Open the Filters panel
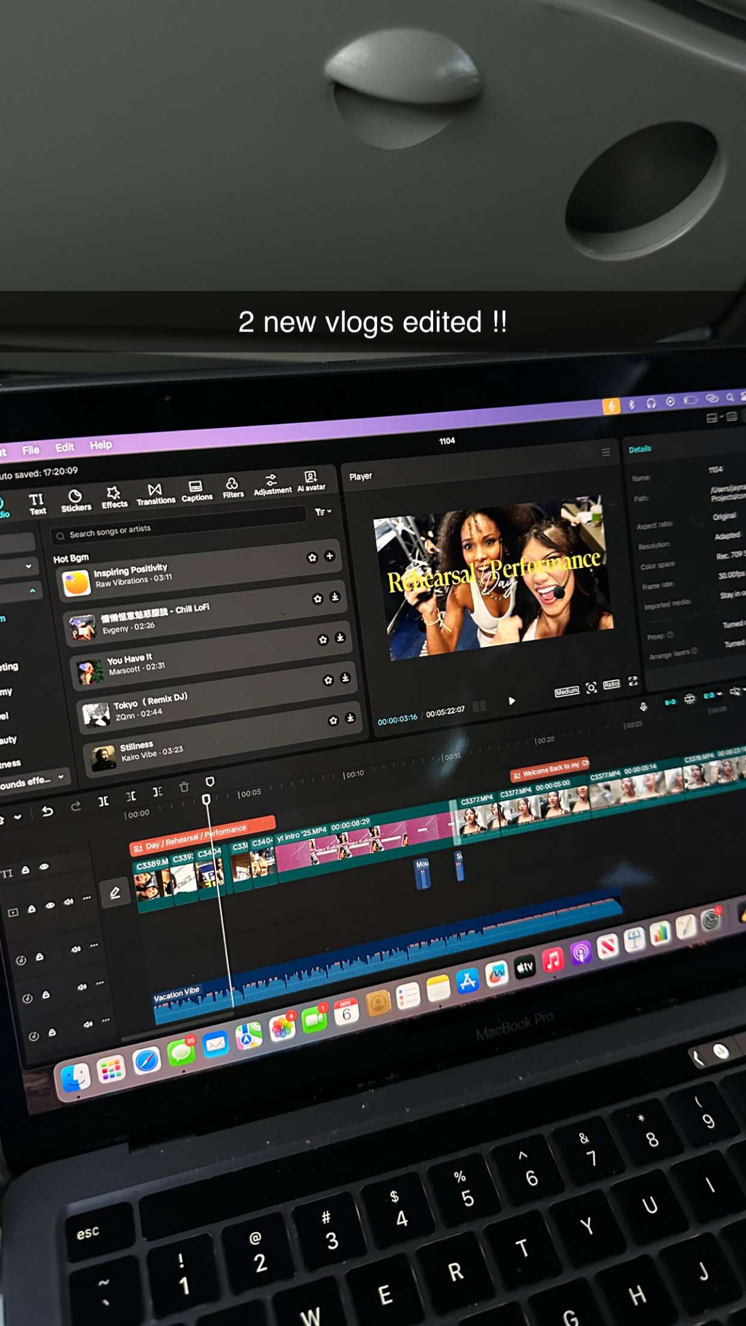This screenshot has width=746, height=1326. pyautogui.click(x=232, y=487)
